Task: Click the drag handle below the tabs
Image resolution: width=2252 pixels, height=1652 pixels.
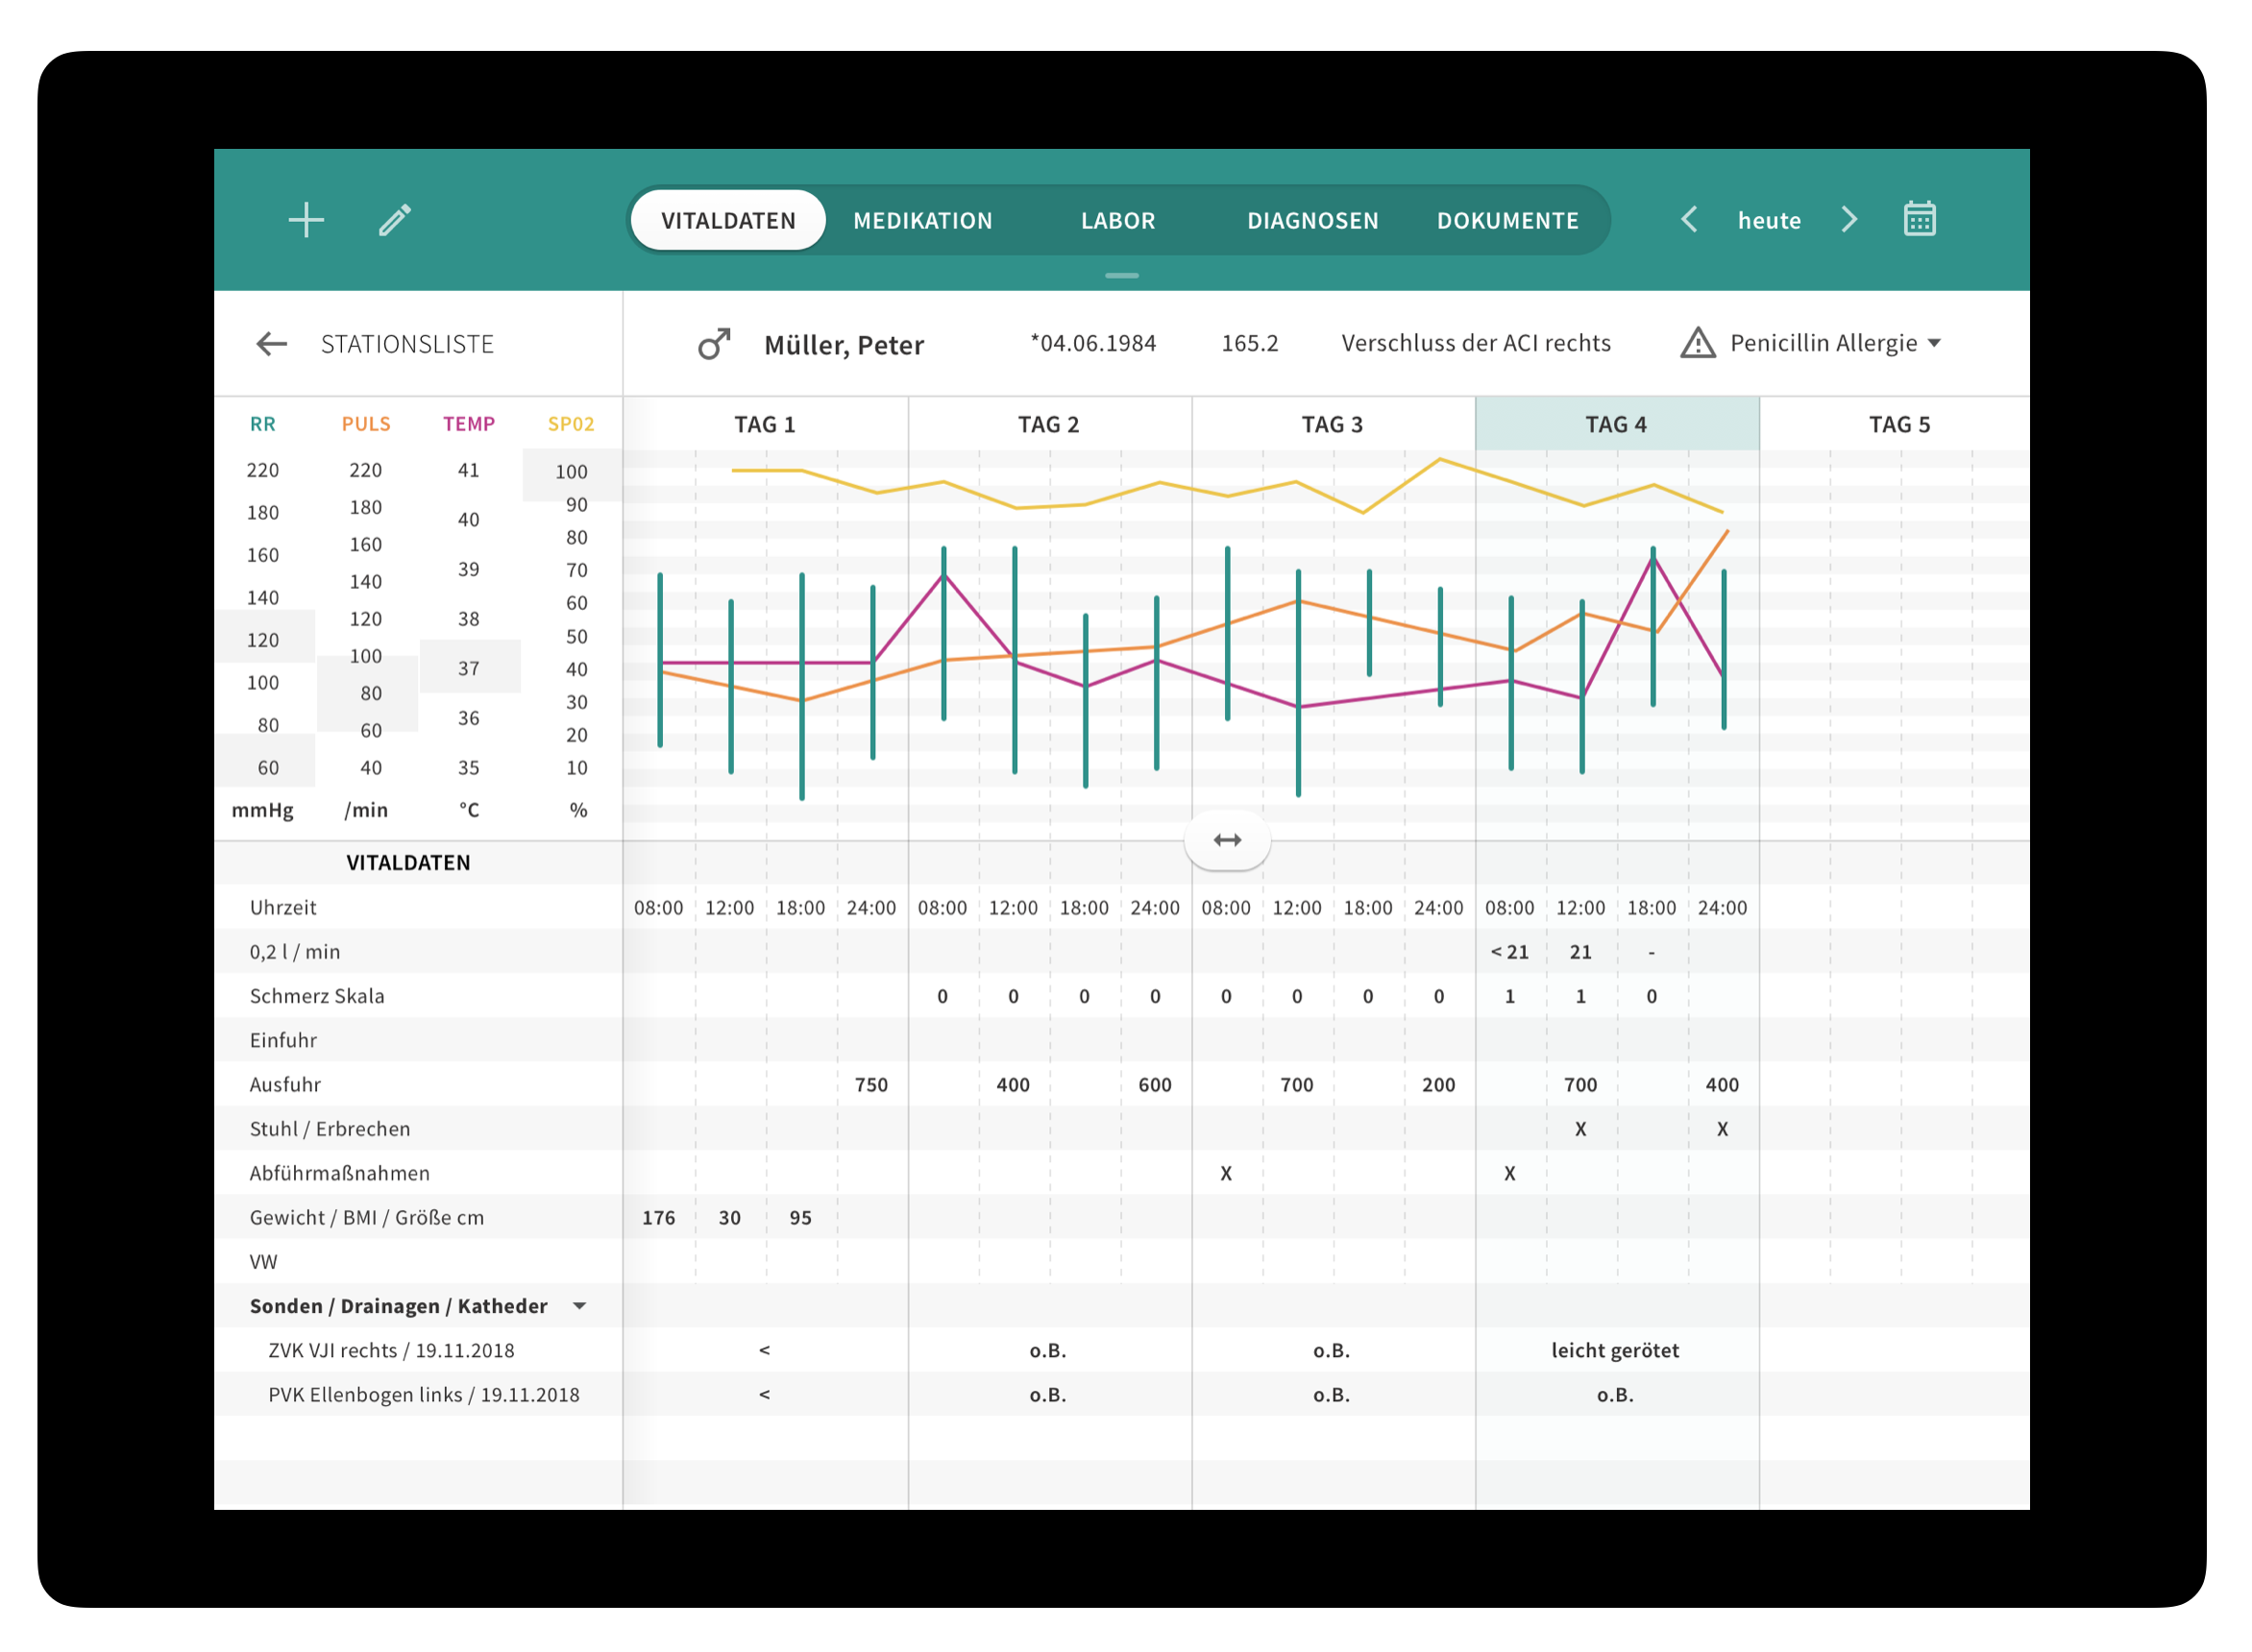Action: (x=1121, y=275)
